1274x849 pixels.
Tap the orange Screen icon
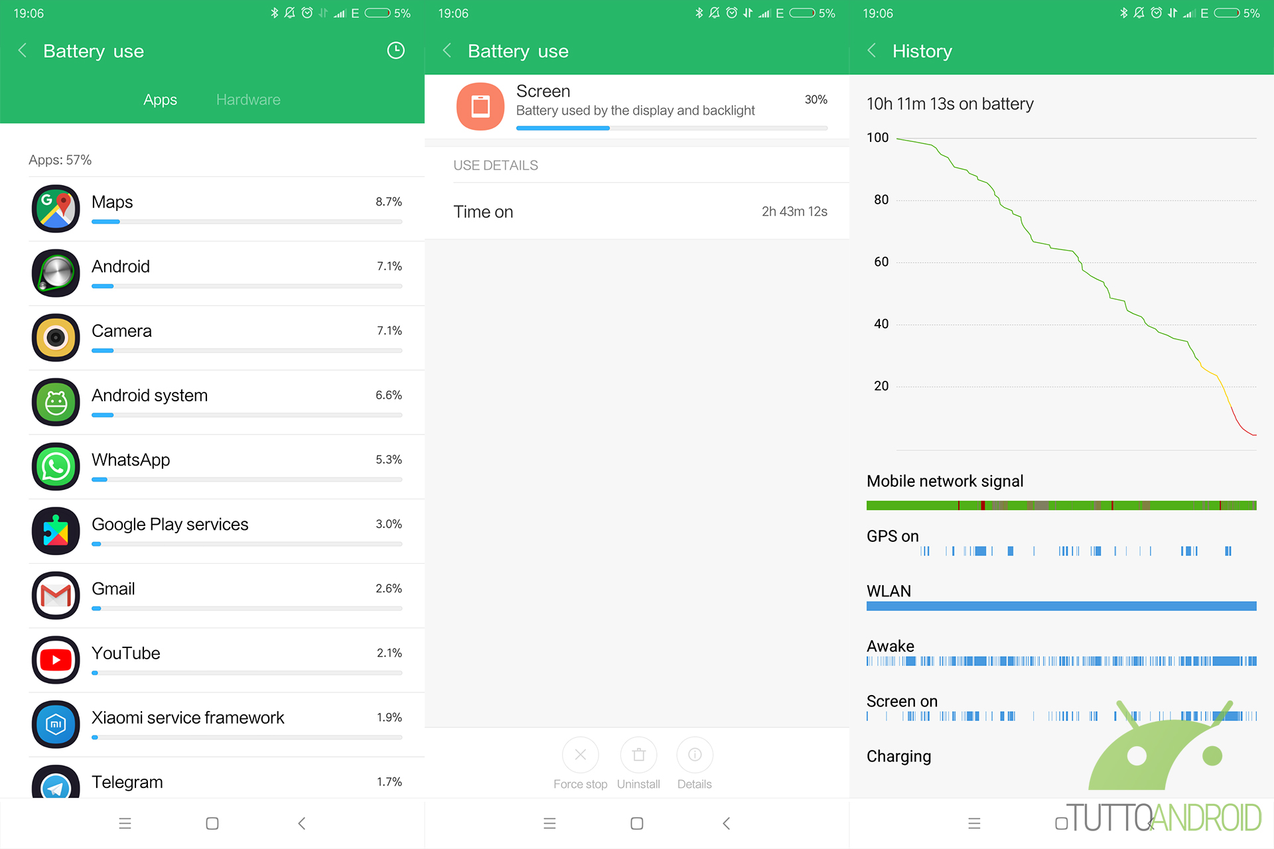click(x=480, y=106)
